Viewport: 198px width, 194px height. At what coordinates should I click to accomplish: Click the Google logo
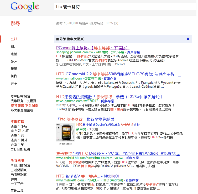click(x=25, y=7)
